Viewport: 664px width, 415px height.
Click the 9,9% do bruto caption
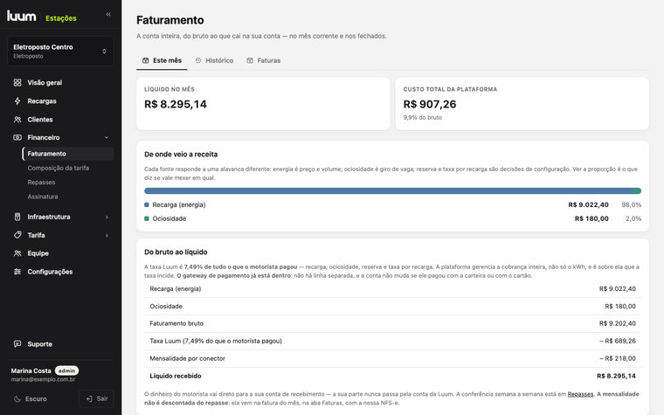[x=422, y=118]
